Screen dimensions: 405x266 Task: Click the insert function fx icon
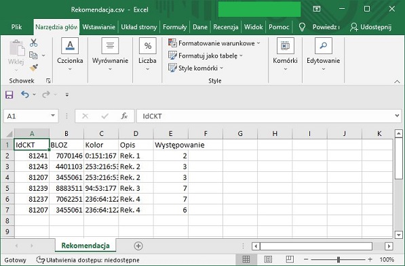(x=124, y=116)
